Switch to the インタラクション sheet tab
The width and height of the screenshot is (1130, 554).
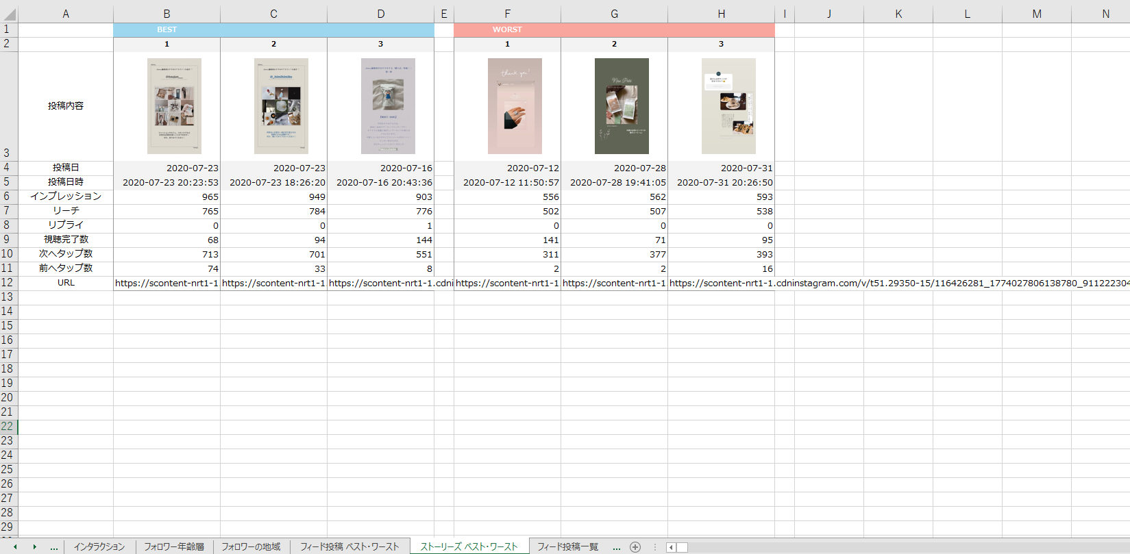click(99, 546)
